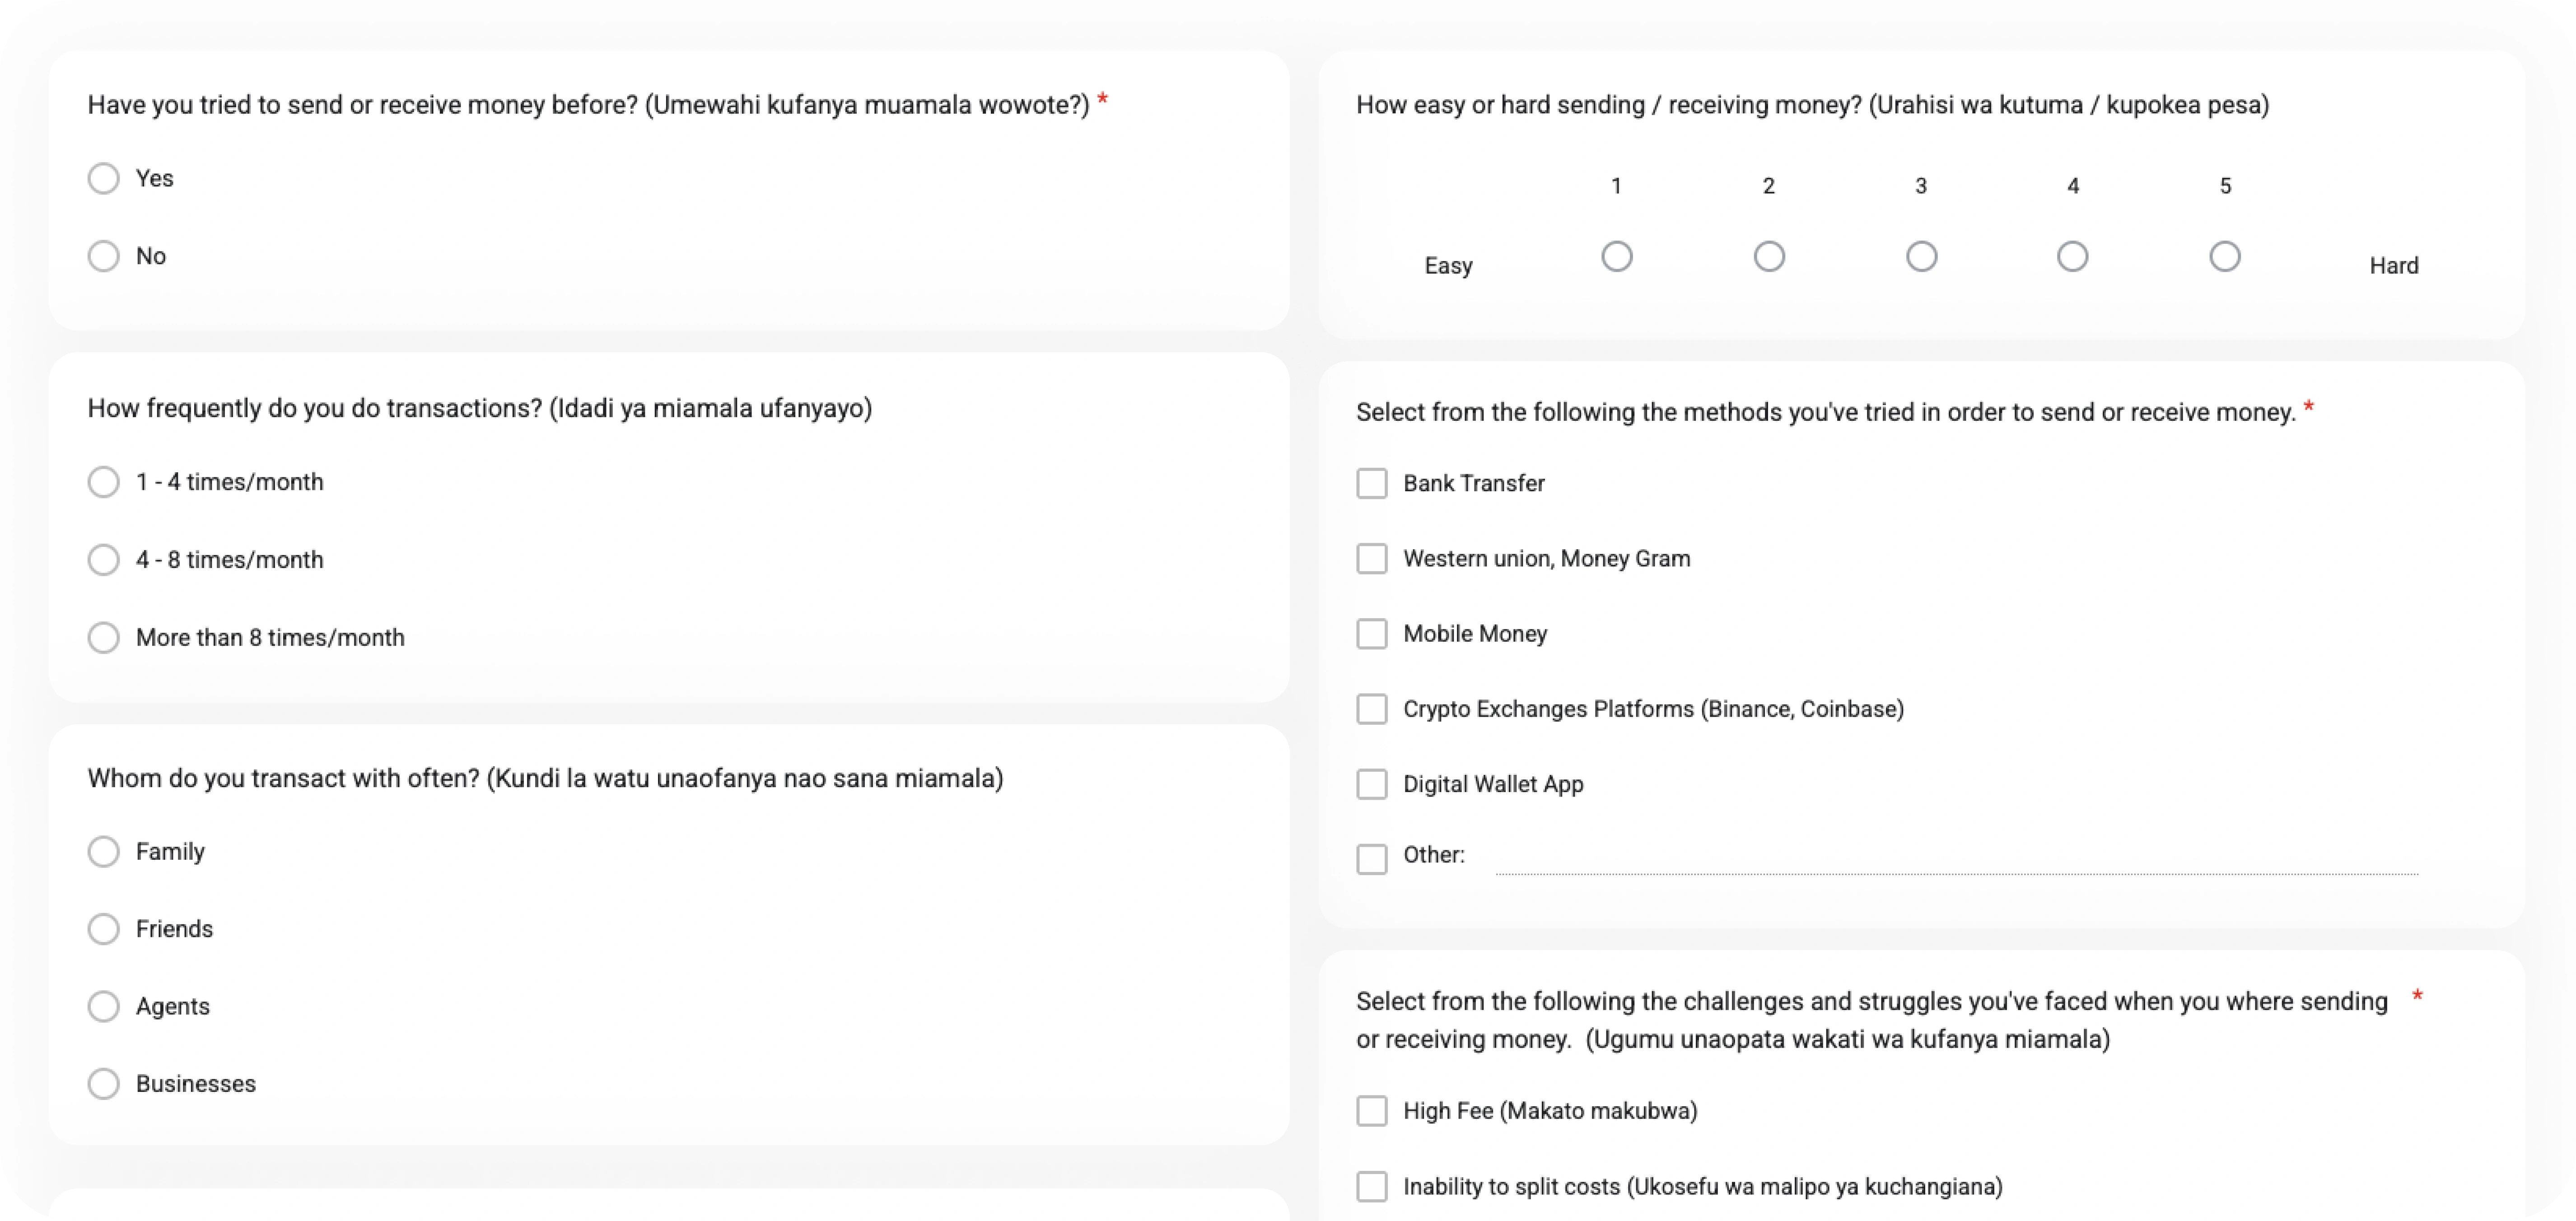Rate ease as 5 on the scale

click(x=2224, y=257)
